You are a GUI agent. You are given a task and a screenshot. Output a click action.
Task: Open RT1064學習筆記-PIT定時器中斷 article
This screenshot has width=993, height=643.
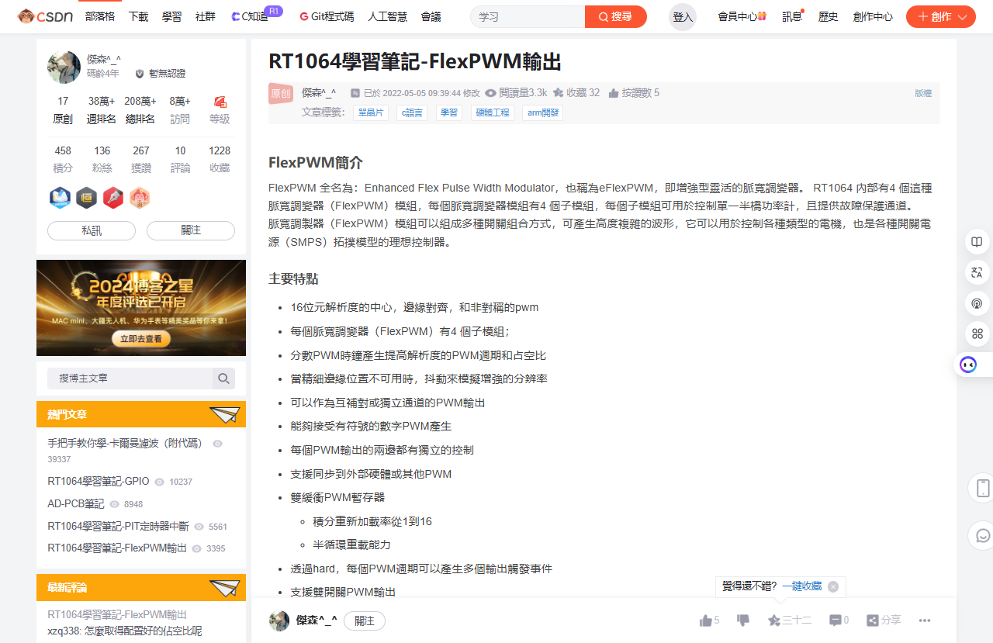click(x=118, y=526)
